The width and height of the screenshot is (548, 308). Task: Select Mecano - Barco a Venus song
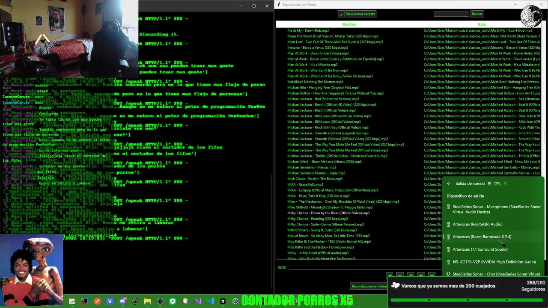[x=318, y=47]
